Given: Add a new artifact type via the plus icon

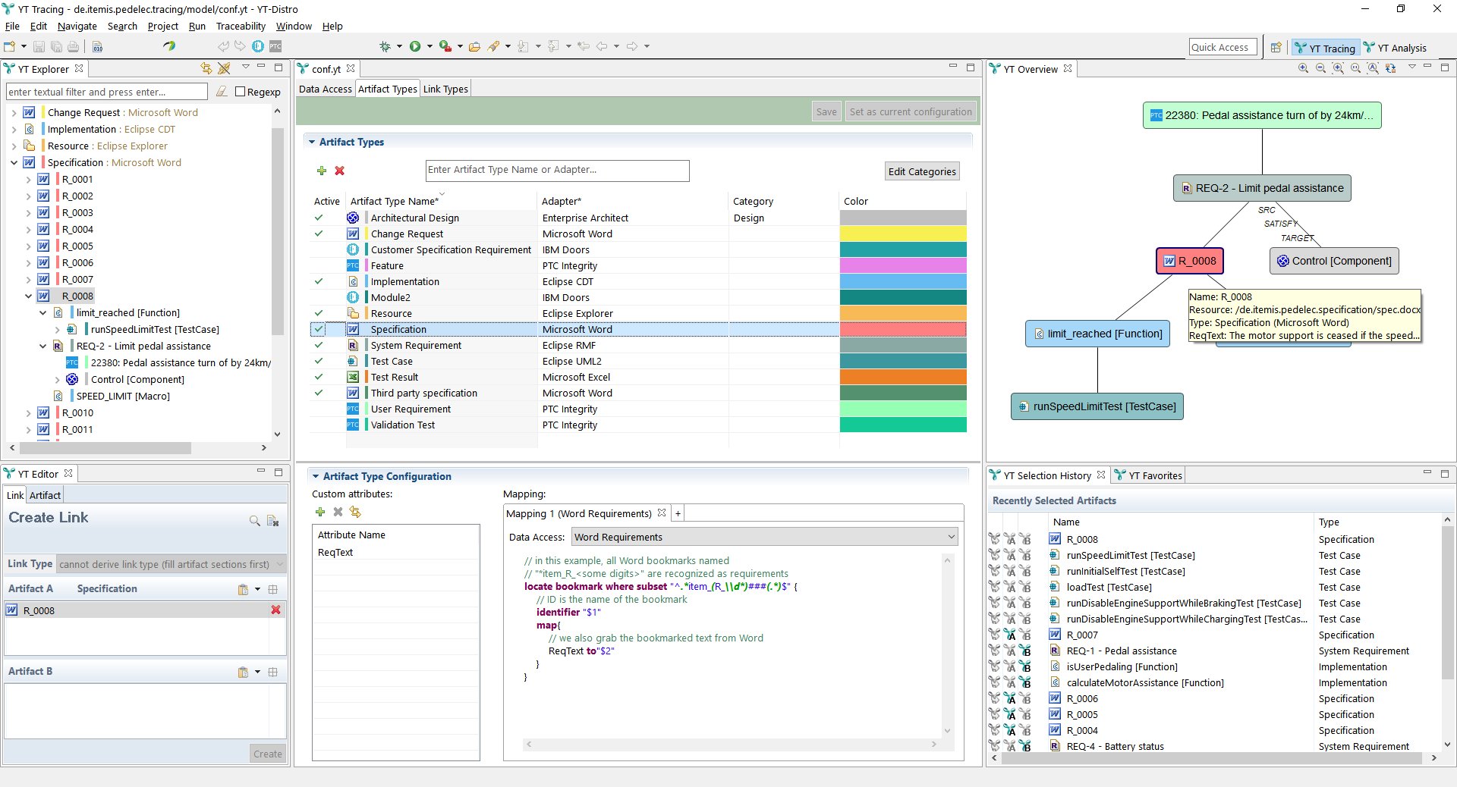Looking at the screenshot, I should coord(322,171).
